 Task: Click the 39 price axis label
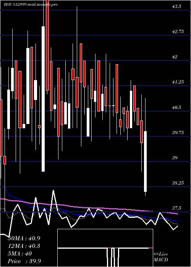[175, 158]
